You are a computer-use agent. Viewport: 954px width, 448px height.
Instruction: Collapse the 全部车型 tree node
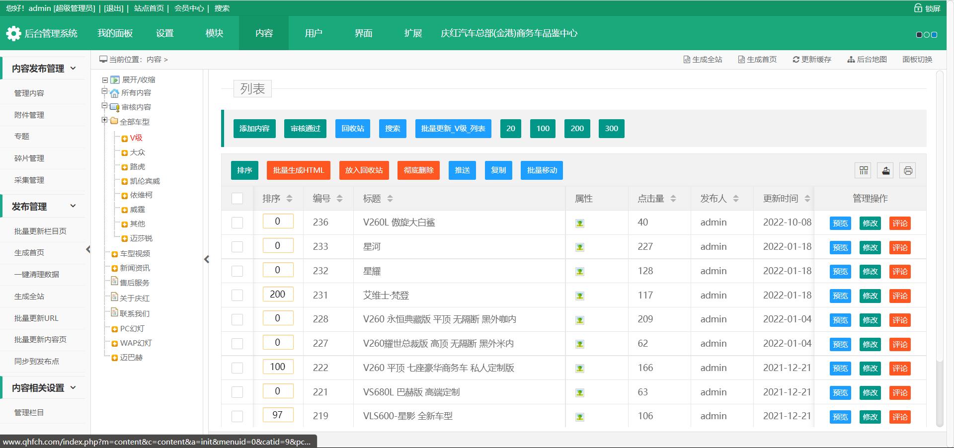pos(104,120)
